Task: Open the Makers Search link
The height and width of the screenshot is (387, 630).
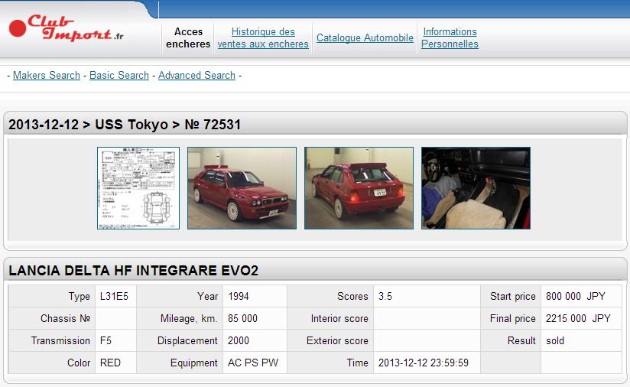Action: (x=47, y=75)
